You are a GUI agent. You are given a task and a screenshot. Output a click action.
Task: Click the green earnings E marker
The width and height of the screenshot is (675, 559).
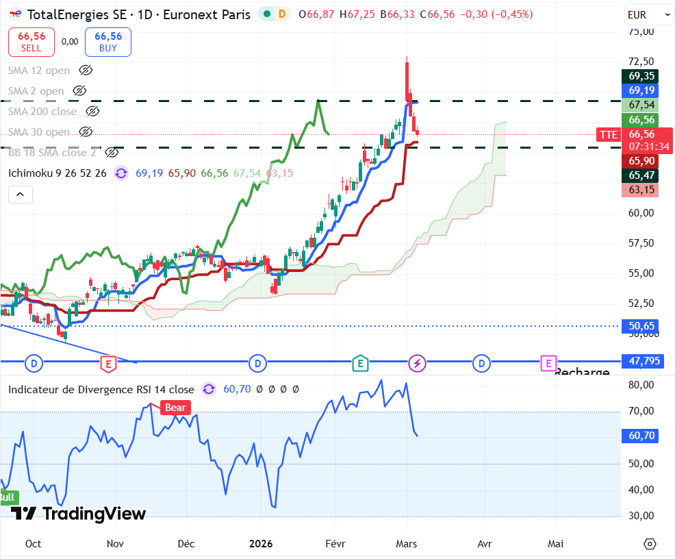pyautogui.click(x=360, y=362)
